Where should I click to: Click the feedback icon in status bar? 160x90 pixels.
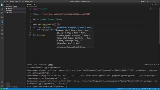pos(156,89)
